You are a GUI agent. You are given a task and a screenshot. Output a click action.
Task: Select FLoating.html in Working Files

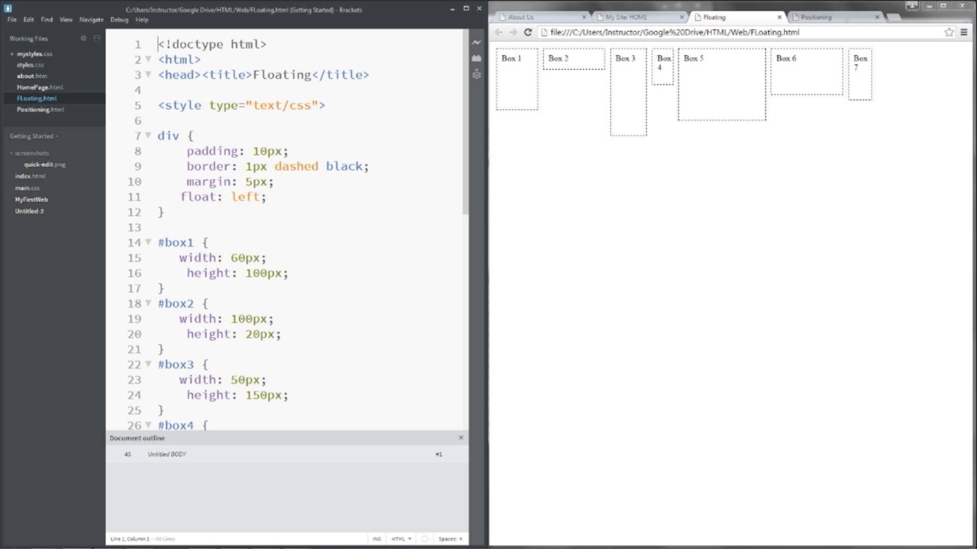point(37,98)
